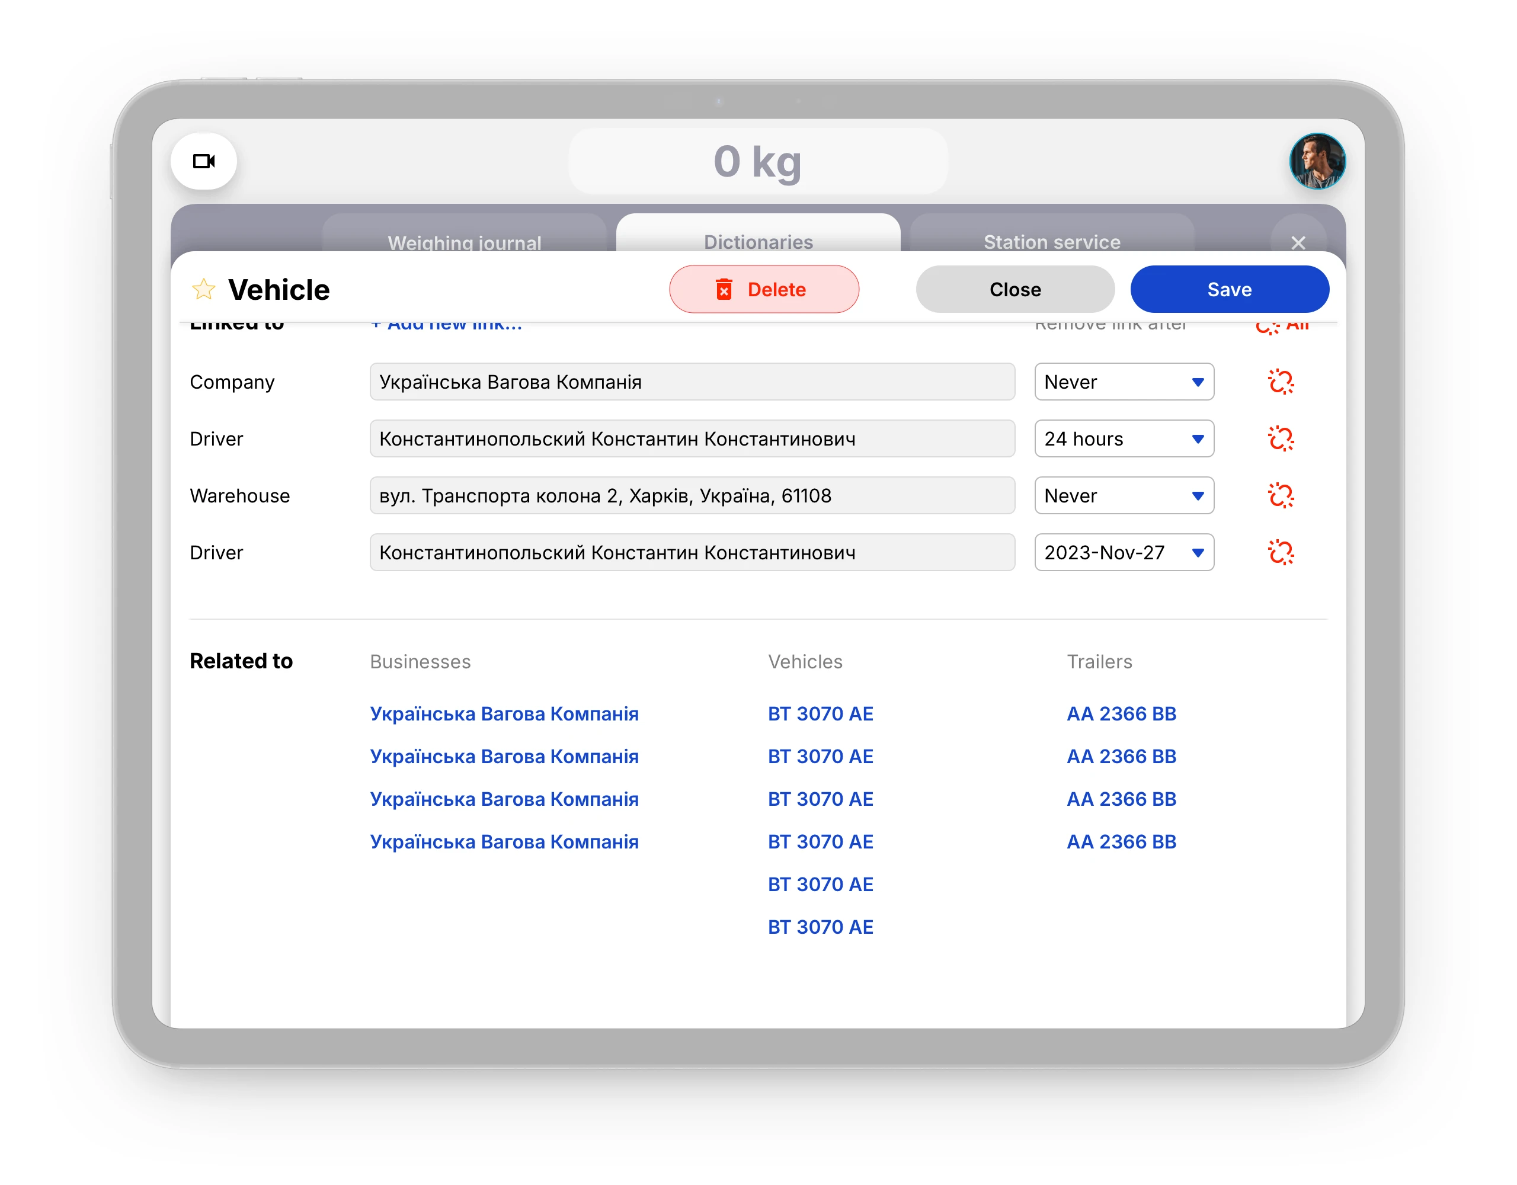Click the X icon beside Station service tab
The height and width of the screenshot is (1185, 1517).
click(1298, 242)
